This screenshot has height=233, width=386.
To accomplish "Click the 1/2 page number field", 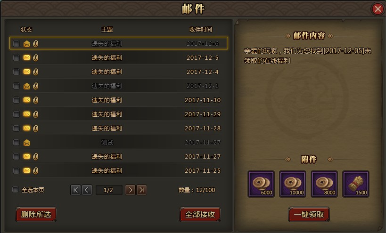I will point(108,190).
